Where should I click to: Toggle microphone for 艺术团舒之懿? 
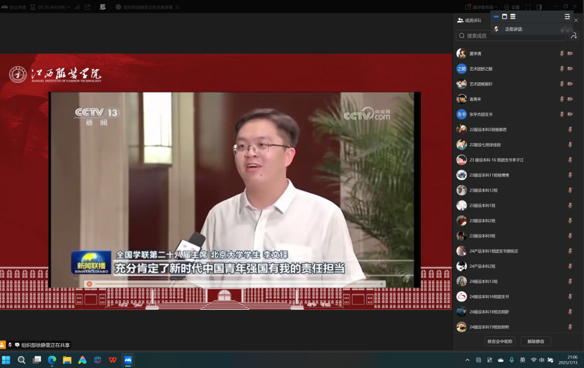[562, 68]
